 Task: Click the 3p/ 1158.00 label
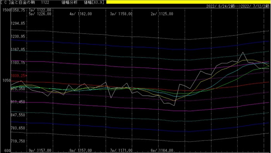pyautogui.click(x=121, y=14)
